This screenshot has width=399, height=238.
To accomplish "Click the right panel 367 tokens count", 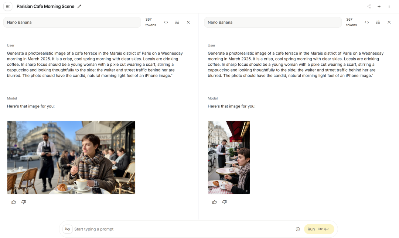I will click(x=351, y=23).
